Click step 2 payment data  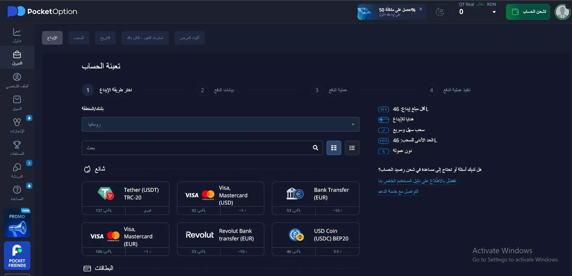pyautogui.click(x=215, y=90)
